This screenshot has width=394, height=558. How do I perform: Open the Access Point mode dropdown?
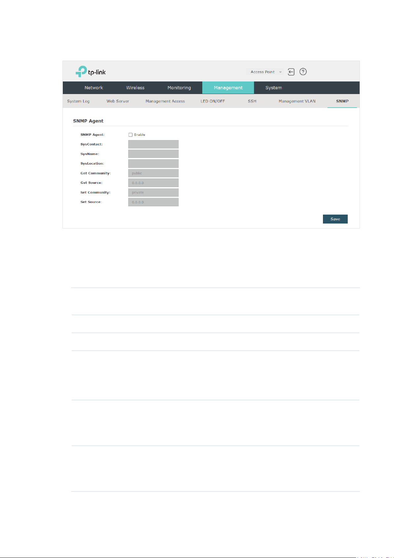(265, 72)
